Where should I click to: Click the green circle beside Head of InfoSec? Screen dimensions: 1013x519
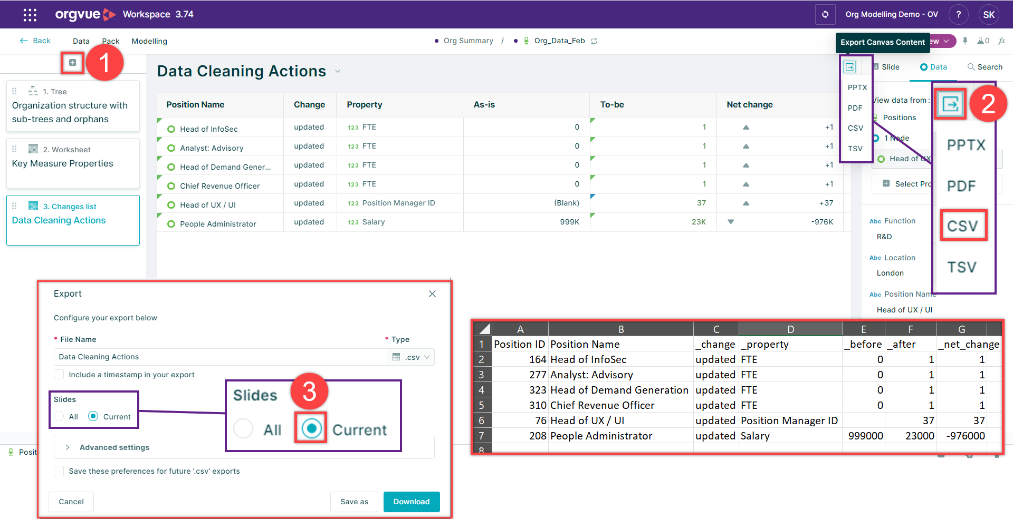(171, 129)
